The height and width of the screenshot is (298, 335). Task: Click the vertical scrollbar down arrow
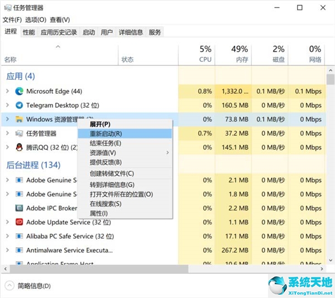coord(331,260)
